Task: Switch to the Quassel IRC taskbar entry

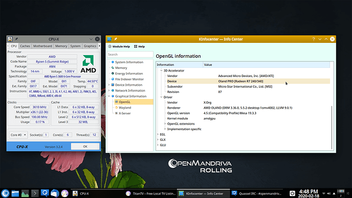Action: click(257, 193)
